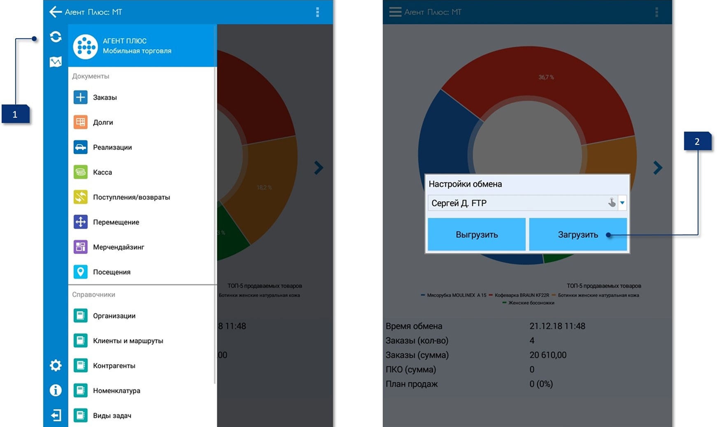The height and width of the screenshot is (427, 717).
Task: Click the exit icon at sidebar bottom
Action: (56, 415)
